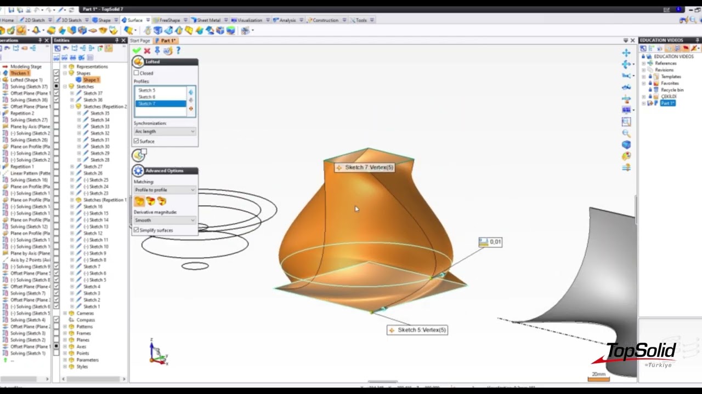Screen dimensions: 702x394
Task: Select Thicken 1 in Operations list
Action: tap(19, 73)
